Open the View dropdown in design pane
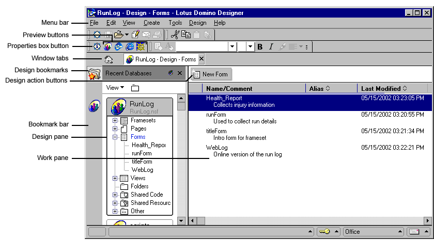Screen dimensions: 434x240 tap(115, 88)
